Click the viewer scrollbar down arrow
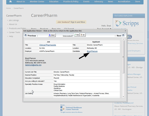Viewport: 149px width, 116px height. (x=123, y=97)
